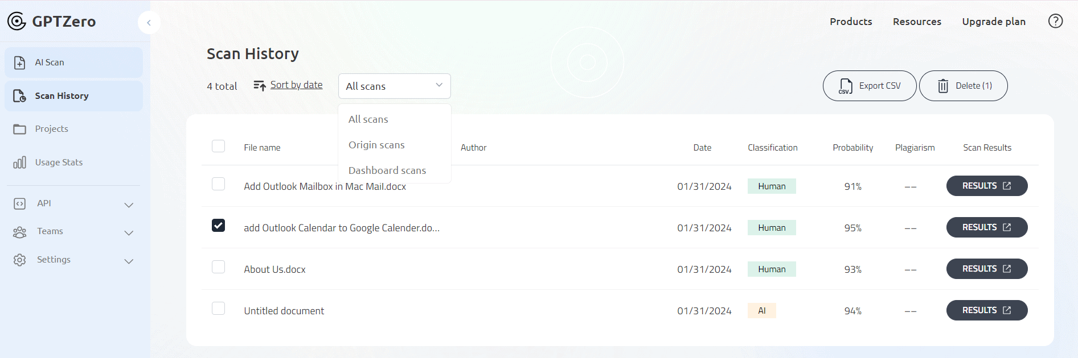This screenshot has width=1078, height=358.
Task: Open RESULTS for Untitled document
Action: 987,310
